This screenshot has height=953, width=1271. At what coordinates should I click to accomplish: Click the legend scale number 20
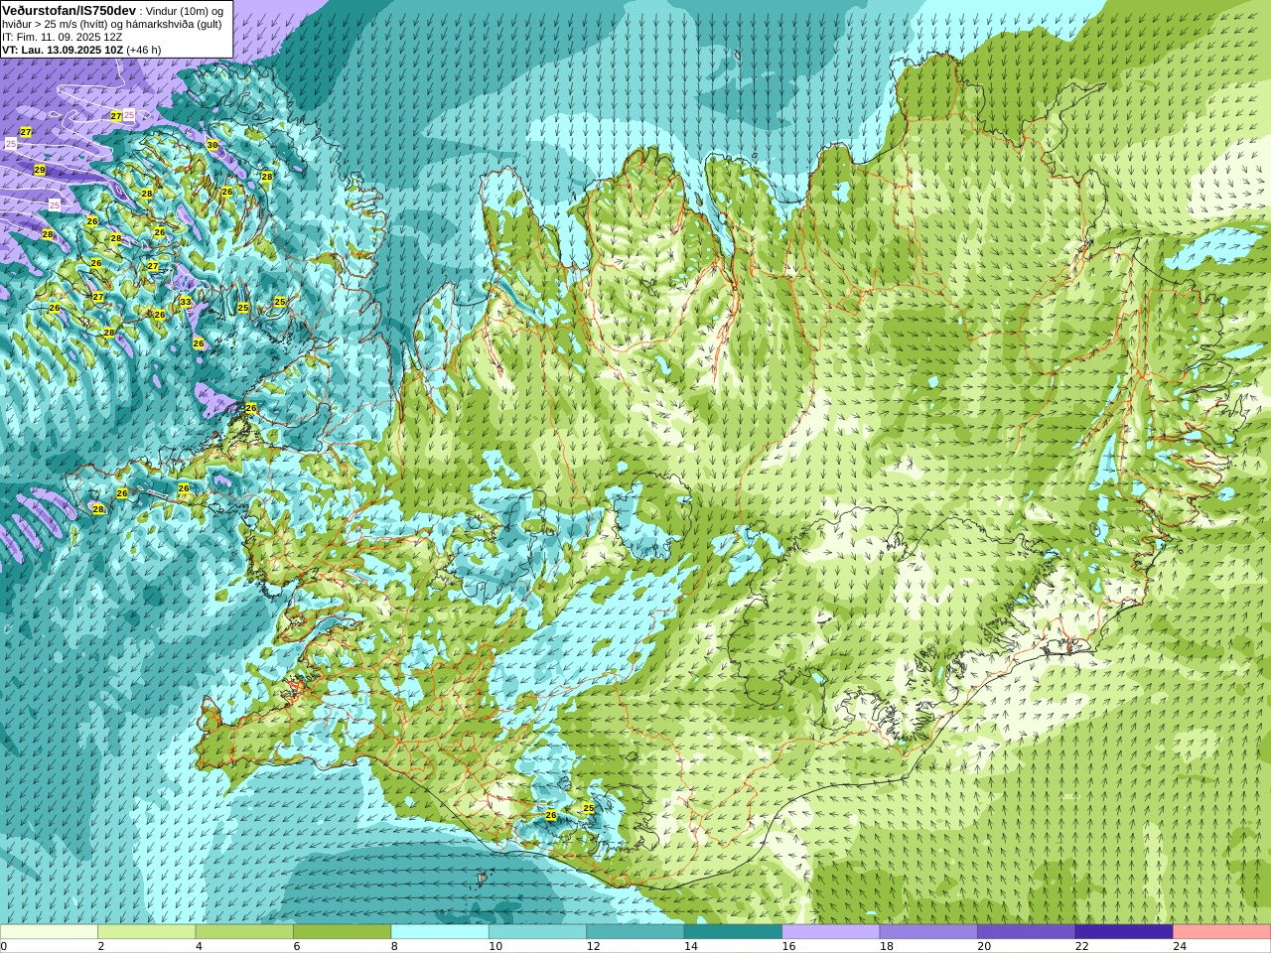point(984,946)
